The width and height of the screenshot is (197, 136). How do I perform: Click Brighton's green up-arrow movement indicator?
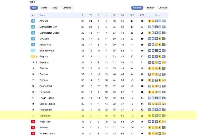click(x=37, y=57)
